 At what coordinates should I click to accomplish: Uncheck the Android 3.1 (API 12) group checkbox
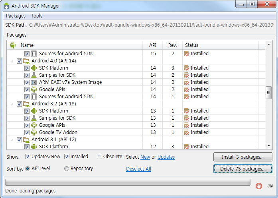[x=19, y=140]
